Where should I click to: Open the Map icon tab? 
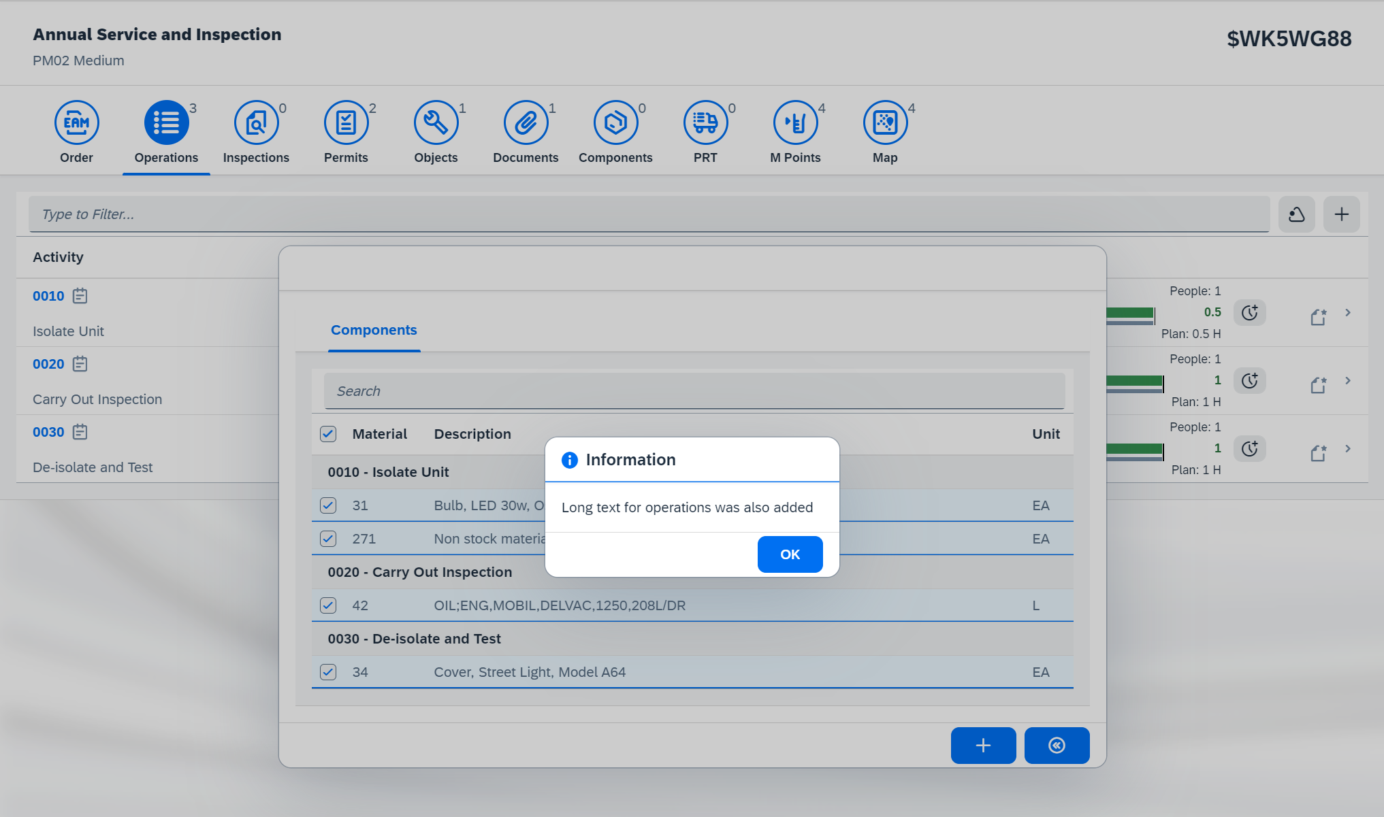[x=885, y=123]
